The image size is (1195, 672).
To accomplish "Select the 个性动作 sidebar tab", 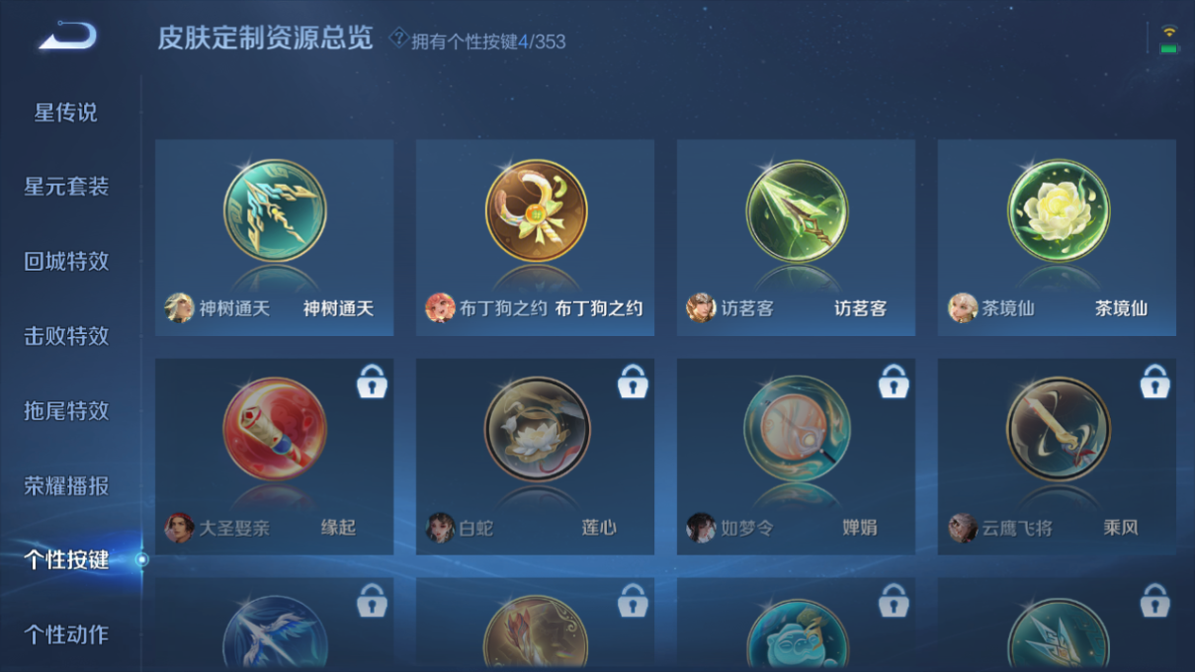I will 66,634.
